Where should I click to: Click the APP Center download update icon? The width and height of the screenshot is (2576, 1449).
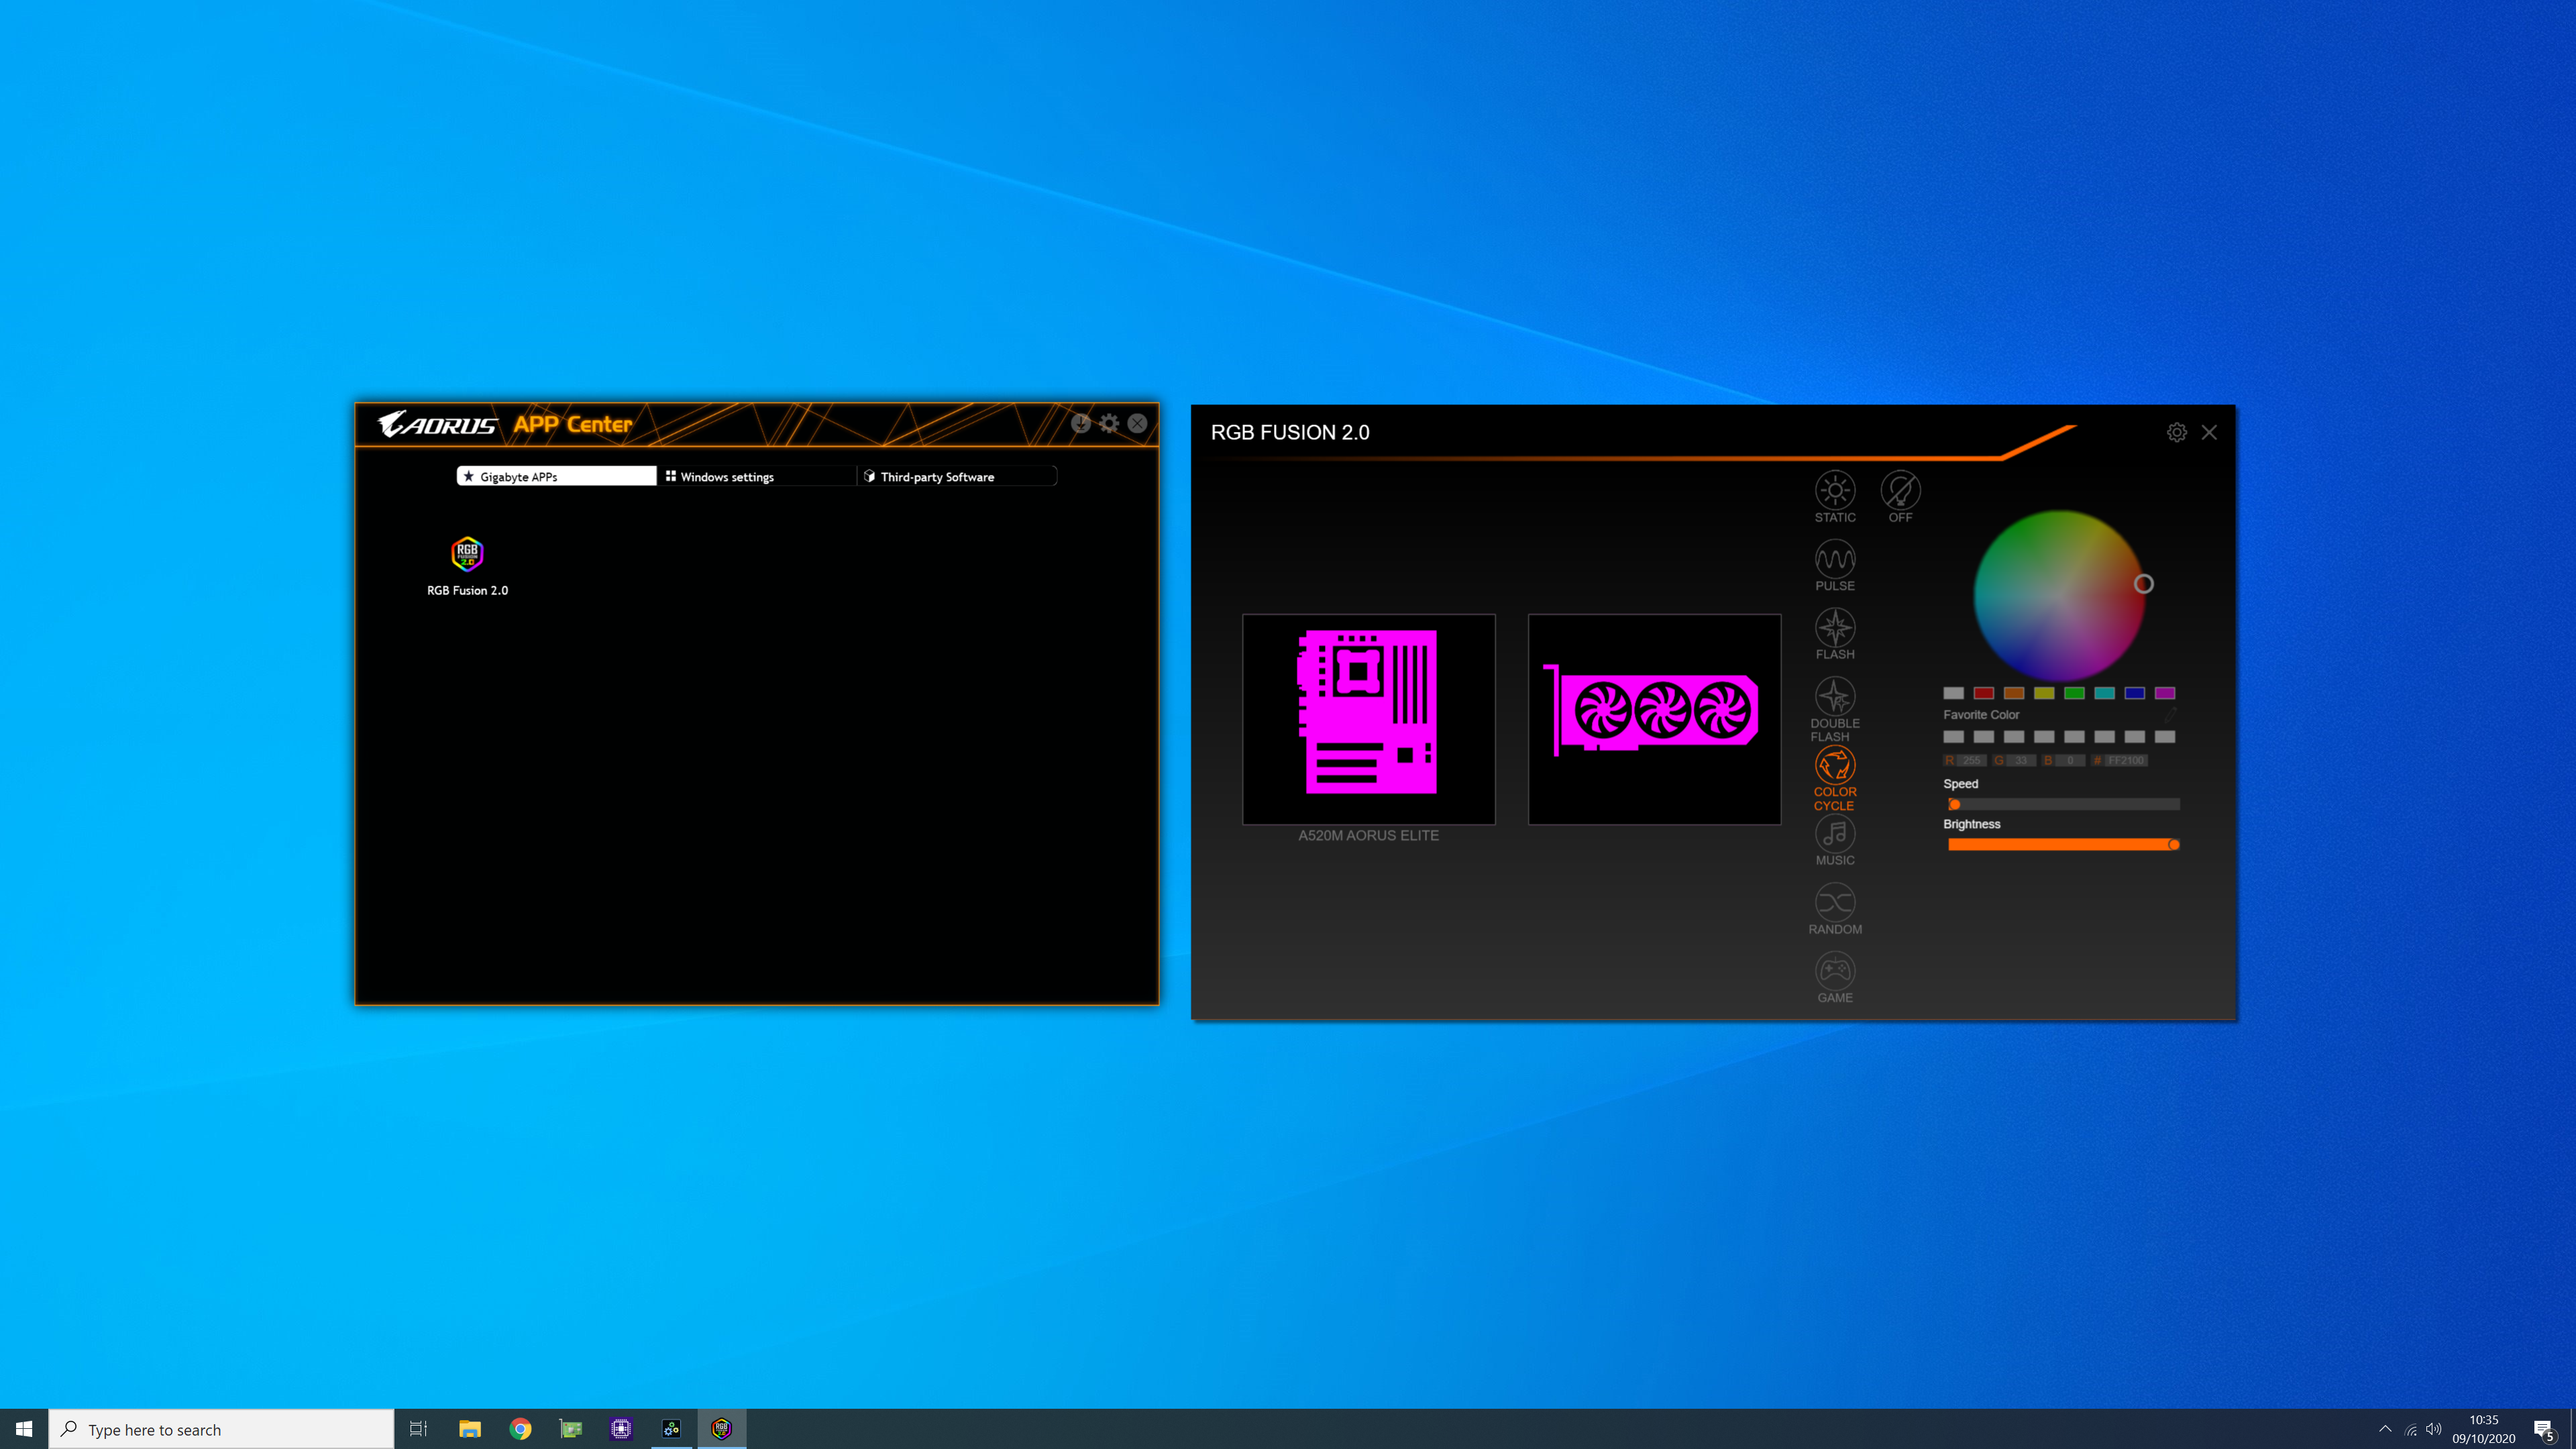pos(1081,423)
